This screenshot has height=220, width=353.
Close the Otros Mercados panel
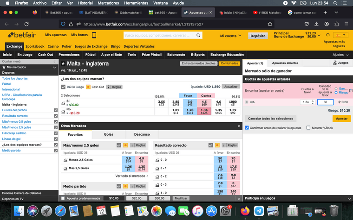(x=239, y=126)
